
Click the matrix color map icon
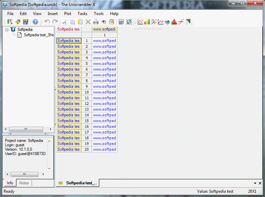(x=188, y=22)
